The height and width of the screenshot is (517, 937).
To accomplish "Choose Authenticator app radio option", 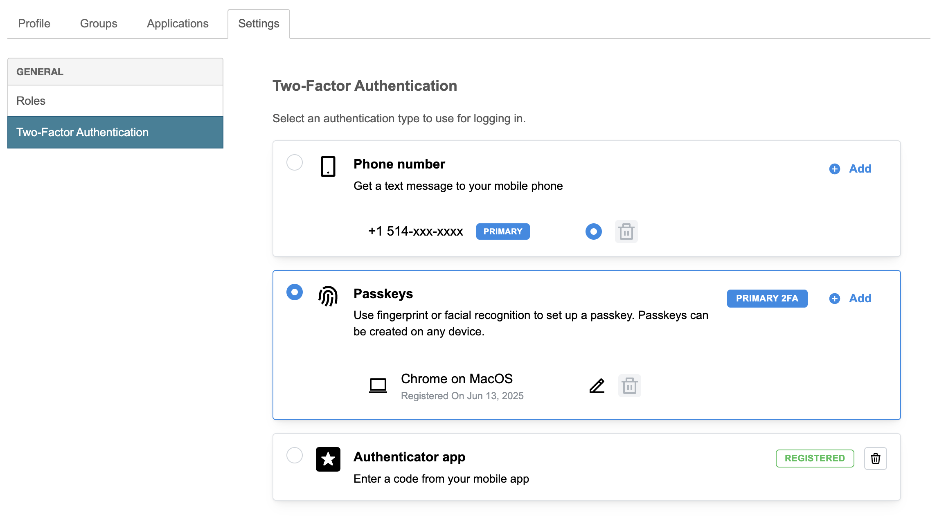I will click(294, 455).
